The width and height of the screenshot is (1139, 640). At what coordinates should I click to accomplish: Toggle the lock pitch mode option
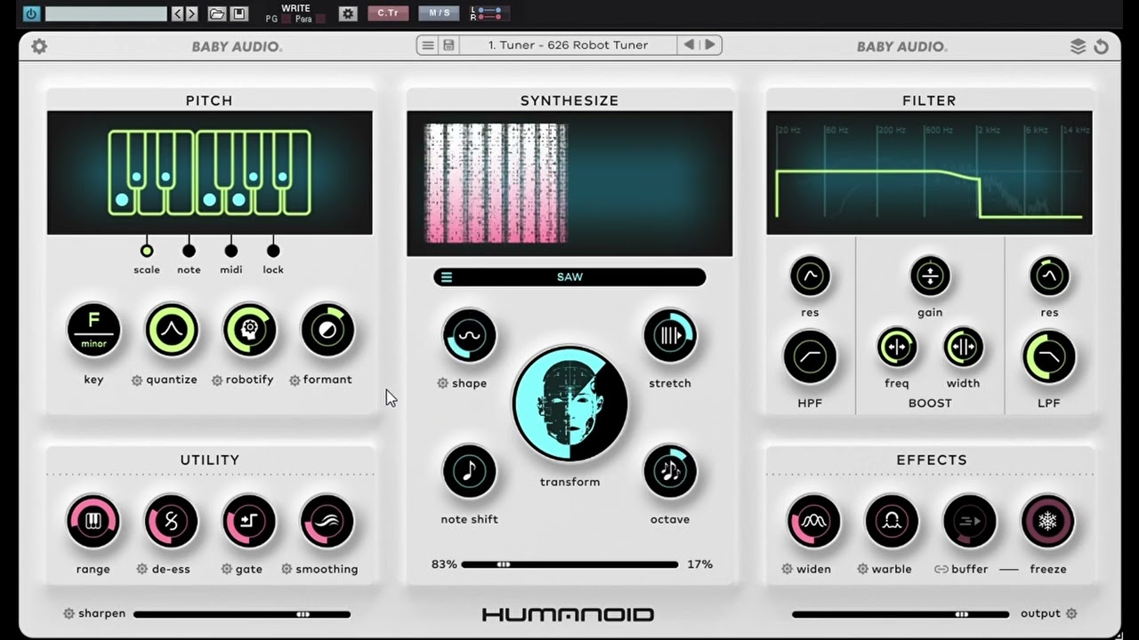pos(273,251)
